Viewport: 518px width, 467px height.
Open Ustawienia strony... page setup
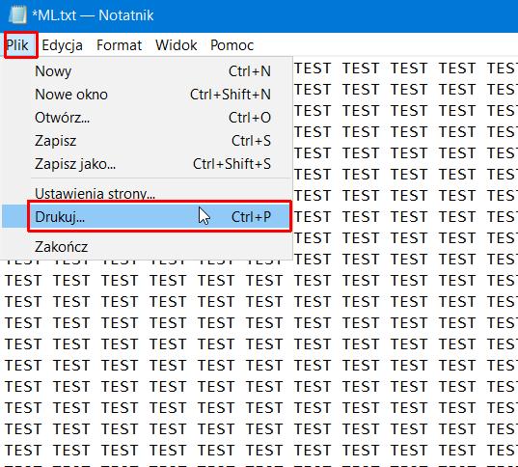point(146,192)
